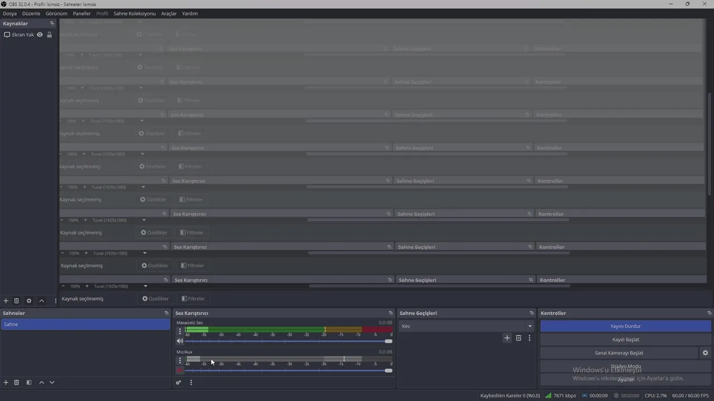Open the Araçlar menu
Image resolution: width=714 pixels, height=401 pixels.
169,13
